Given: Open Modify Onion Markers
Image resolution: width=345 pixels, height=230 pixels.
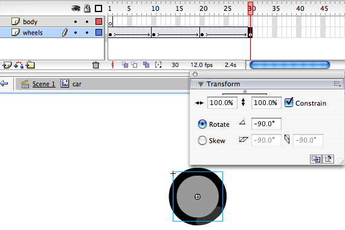Looking at the screenshot, I should pos(158,65).
